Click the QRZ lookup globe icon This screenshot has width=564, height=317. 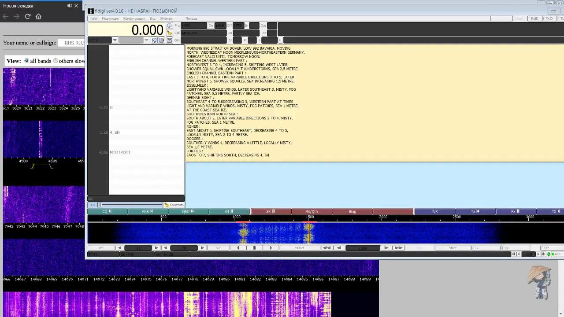(169, 26)
